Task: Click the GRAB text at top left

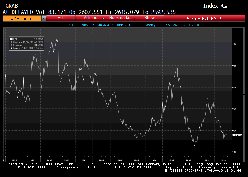Action: [12, 6]
